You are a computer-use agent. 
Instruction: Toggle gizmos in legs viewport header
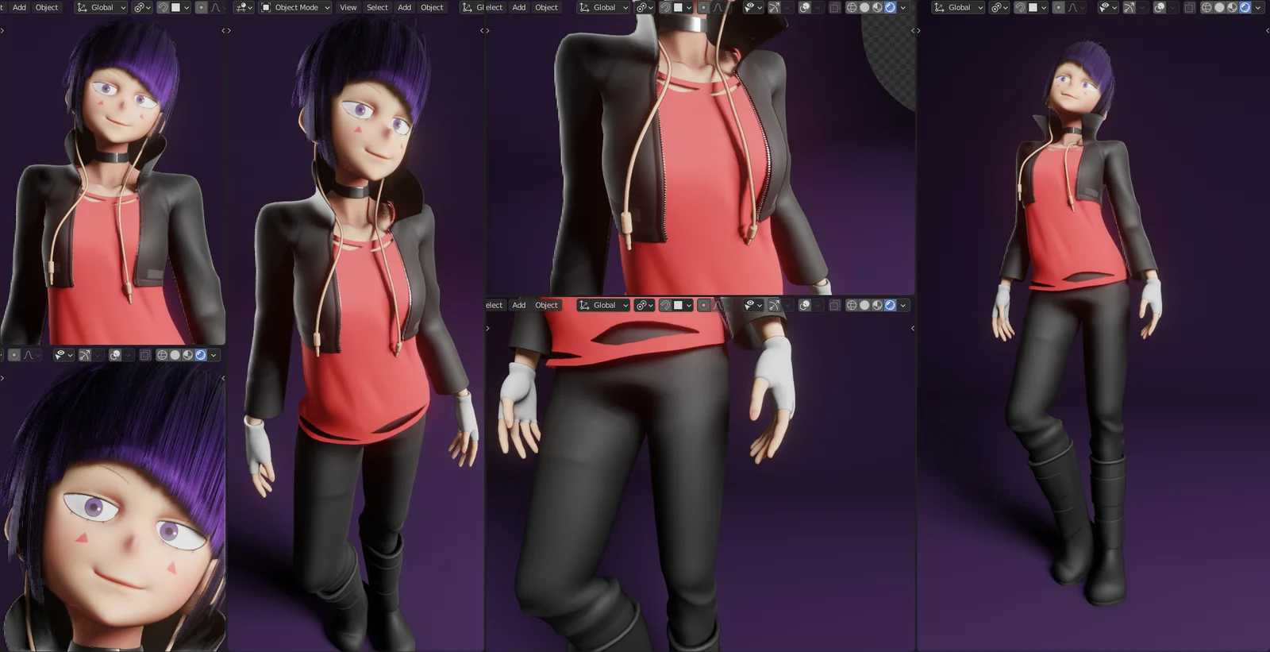tap(774, 305)
